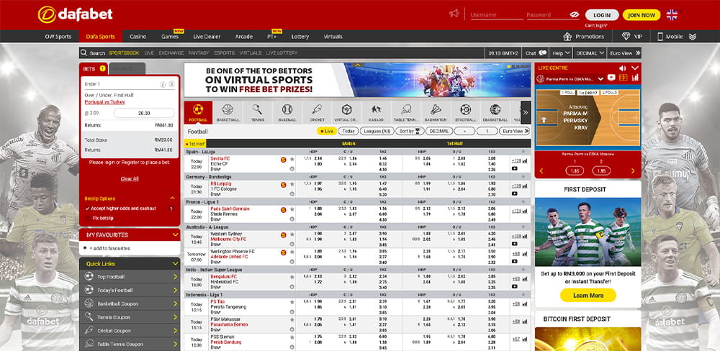Toggle the Today filter pill
The image size is (720, 351).
click(348, 131)
